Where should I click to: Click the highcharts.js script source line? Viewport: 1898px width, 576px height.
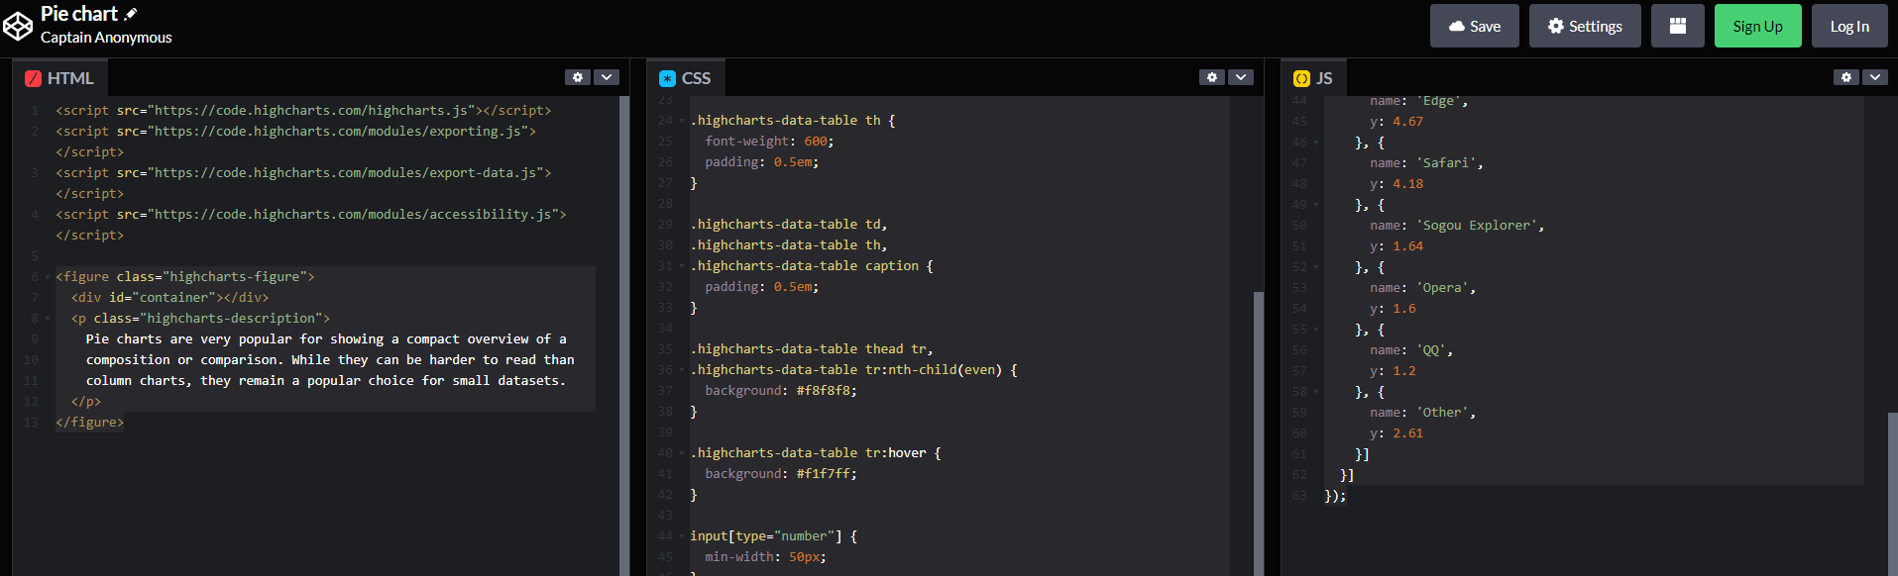click(303, 111)
